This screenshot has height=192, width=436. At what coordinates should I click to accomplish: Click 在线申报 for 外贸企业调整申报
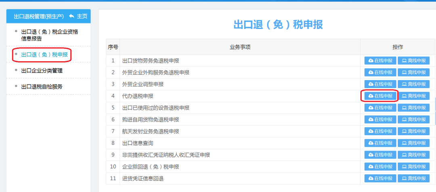tap(380, 84)
